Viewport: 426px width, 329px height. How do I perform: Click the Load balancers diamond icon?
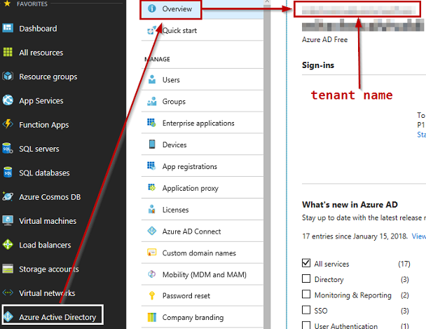(x=8, y=244)
